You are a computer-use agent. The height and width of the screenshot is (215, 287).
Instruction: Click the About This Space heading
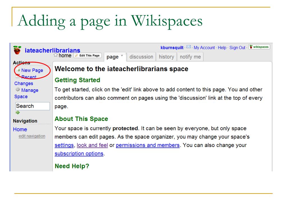[81, 119]
